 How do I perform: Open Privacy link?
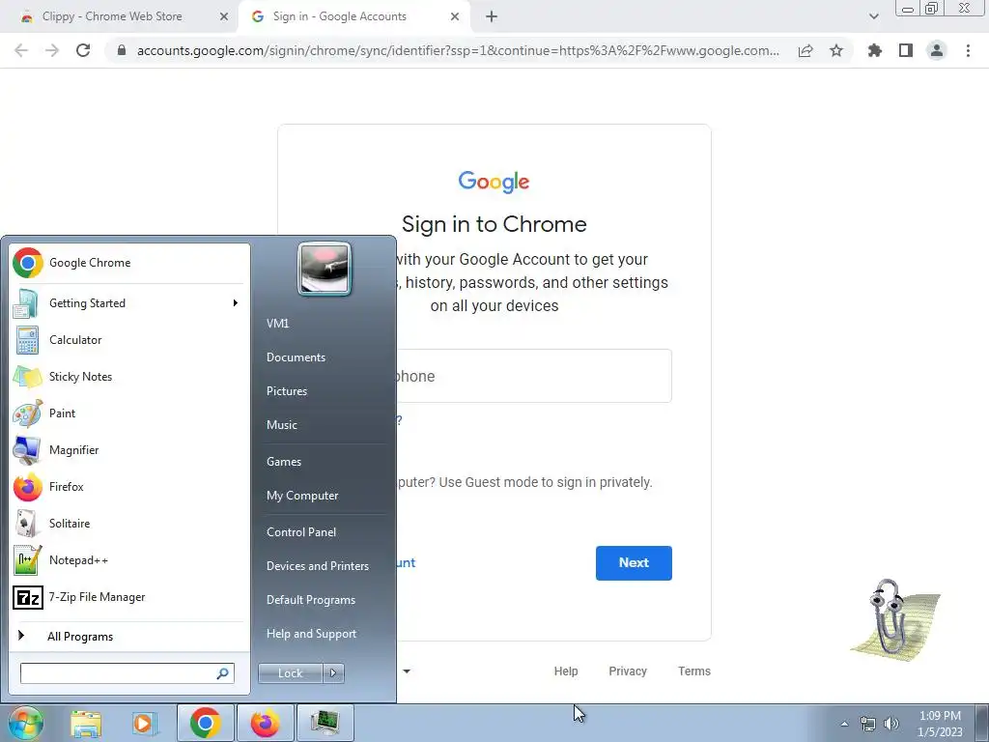click(628, 671)
